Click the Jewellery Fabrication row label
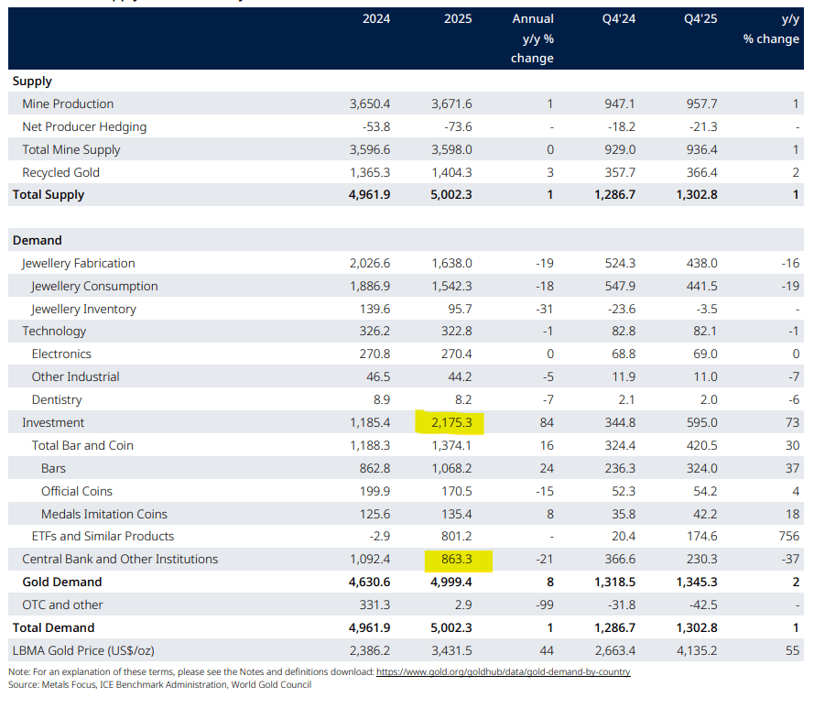Image resolution: width=814 pixels, height=708 pixels. (79, 264)
